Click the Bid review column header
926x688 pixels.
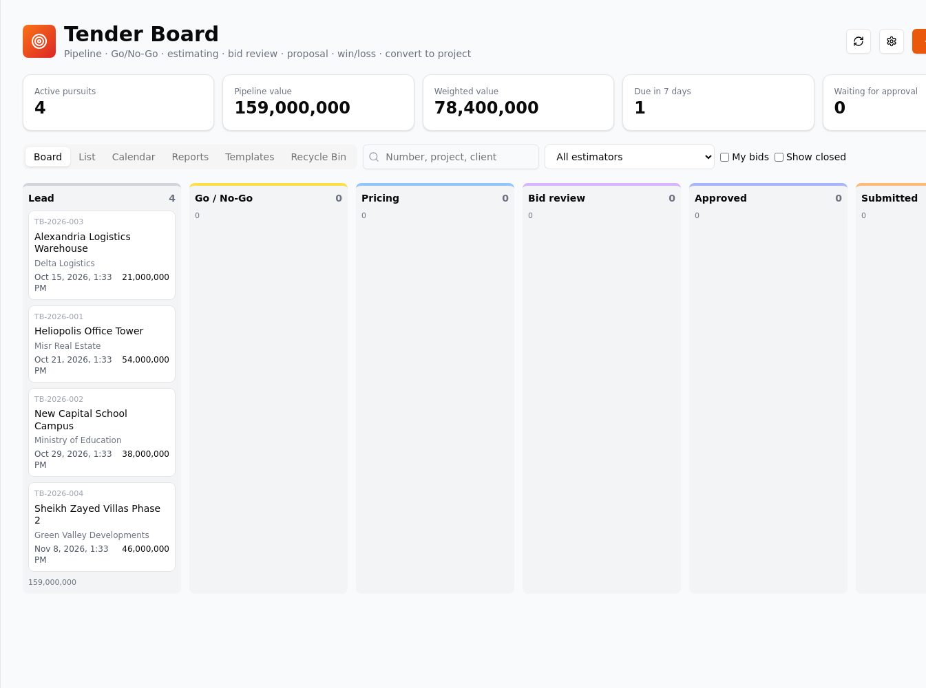[x=602, y=198]
